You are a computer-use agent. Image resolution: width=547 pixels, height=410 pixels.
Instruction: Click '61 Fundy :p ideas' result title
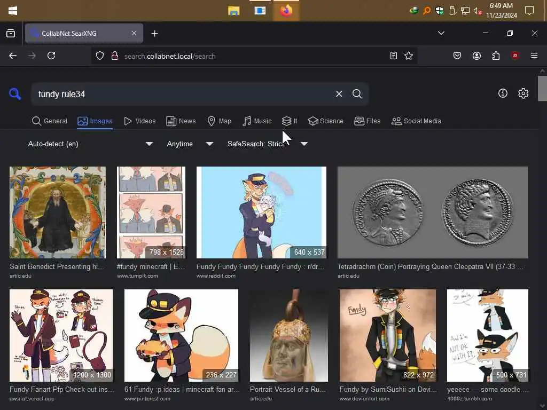[x=182, y=389]
